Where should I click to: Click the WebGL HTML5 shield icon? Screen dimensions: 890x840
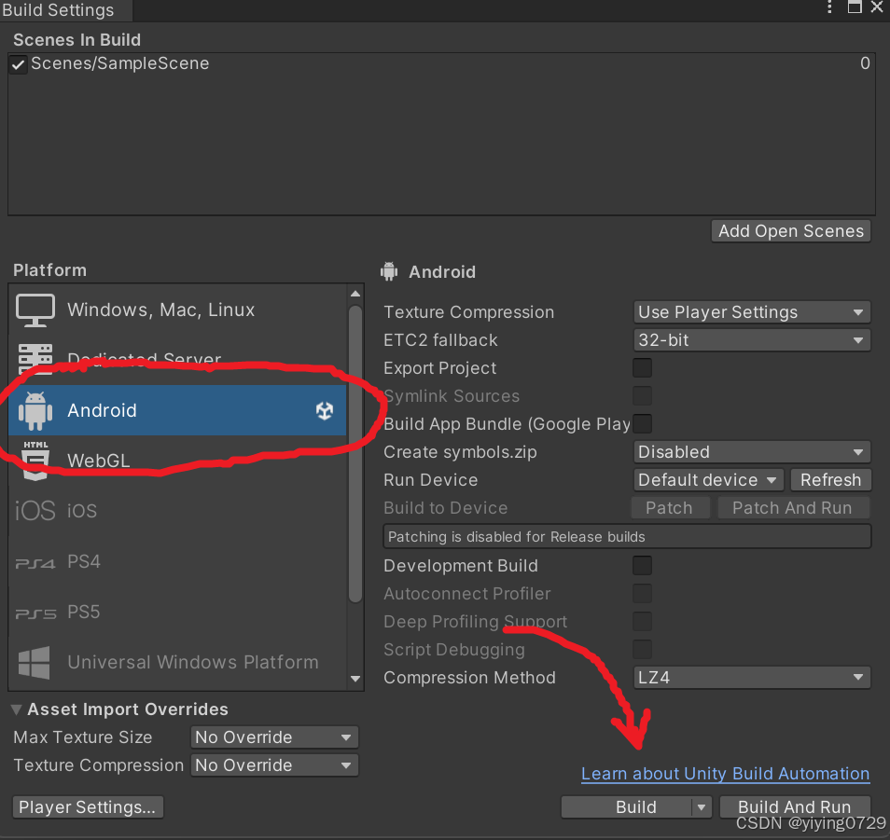(35, 461)
